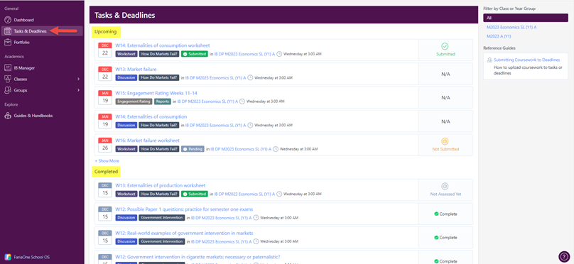The height and width of the screenshot is (264, 574).
Task: Expand the Groups submenu chevron
Action: [x=78, y=90]
